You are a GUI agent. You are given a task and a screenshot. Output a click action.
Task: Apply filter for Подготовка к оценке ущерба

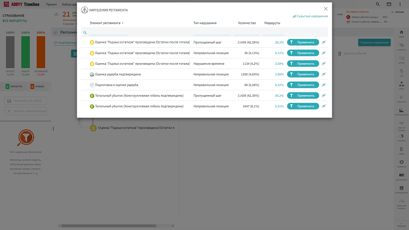tap(303, 85)
